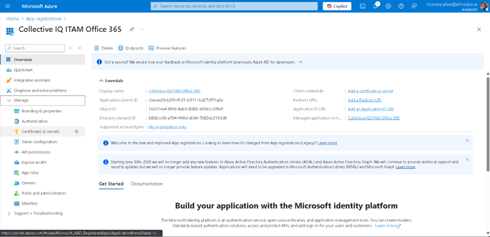The image size is (490, 237).
Task: Open the notifications bell
Action: point(376,6)
